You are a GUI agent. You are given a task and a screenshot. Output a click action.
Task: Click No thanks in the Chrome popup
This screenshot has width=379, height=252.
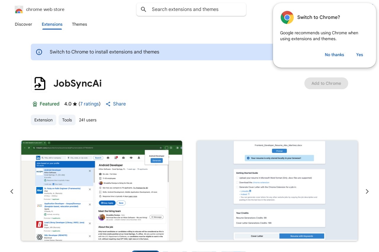click(334, 55)
